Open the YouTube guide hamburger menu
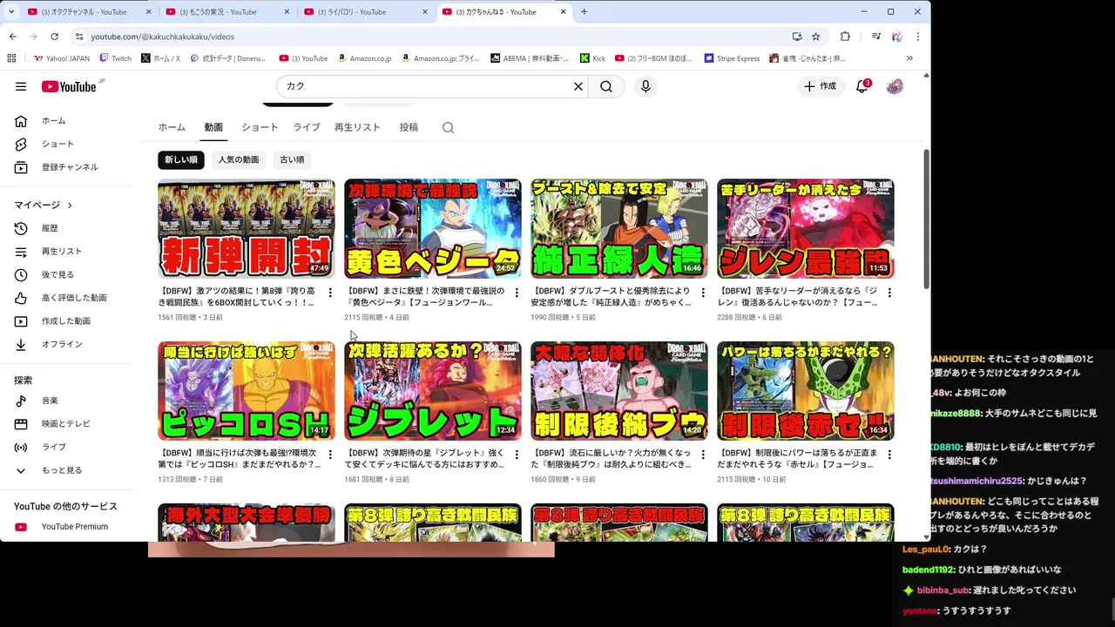 click(x=21, y=86)
